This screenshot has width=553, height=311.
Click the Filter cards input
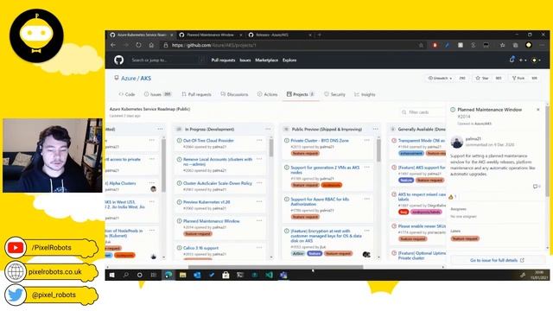[422, 112]
